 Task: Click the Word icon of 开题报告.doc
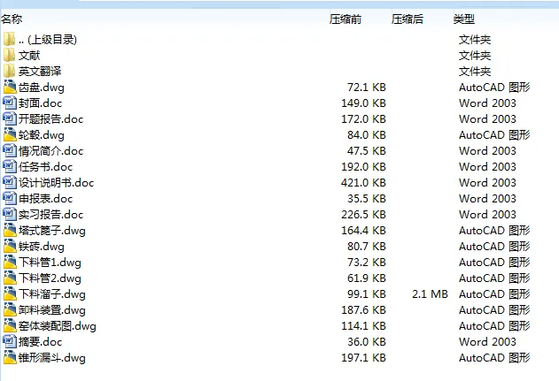pyautogui.click(x=10, y=118)
